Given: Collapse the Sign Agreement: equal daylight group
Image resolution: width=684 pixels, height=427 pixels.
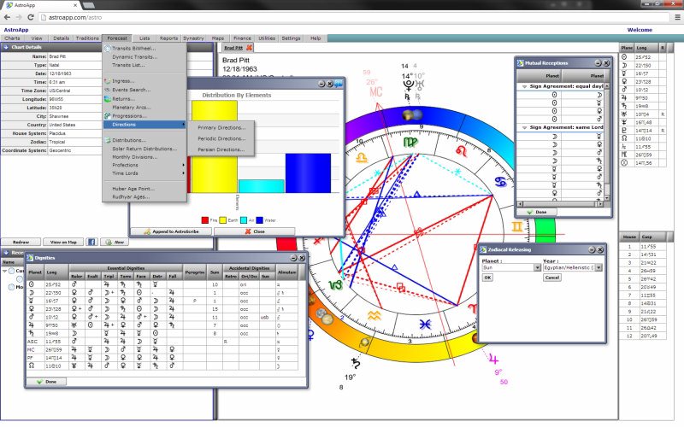Looking at the screenshot, I should (x=522, y=86).
